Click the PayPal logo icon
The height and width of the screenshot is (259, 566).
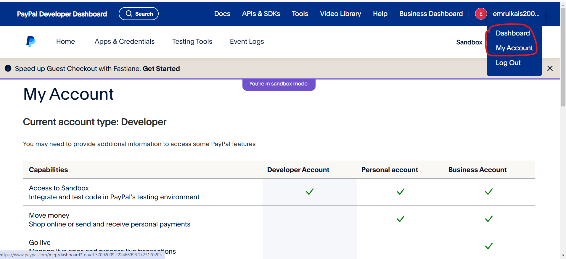pyautogui.click(x=31, y=42)
